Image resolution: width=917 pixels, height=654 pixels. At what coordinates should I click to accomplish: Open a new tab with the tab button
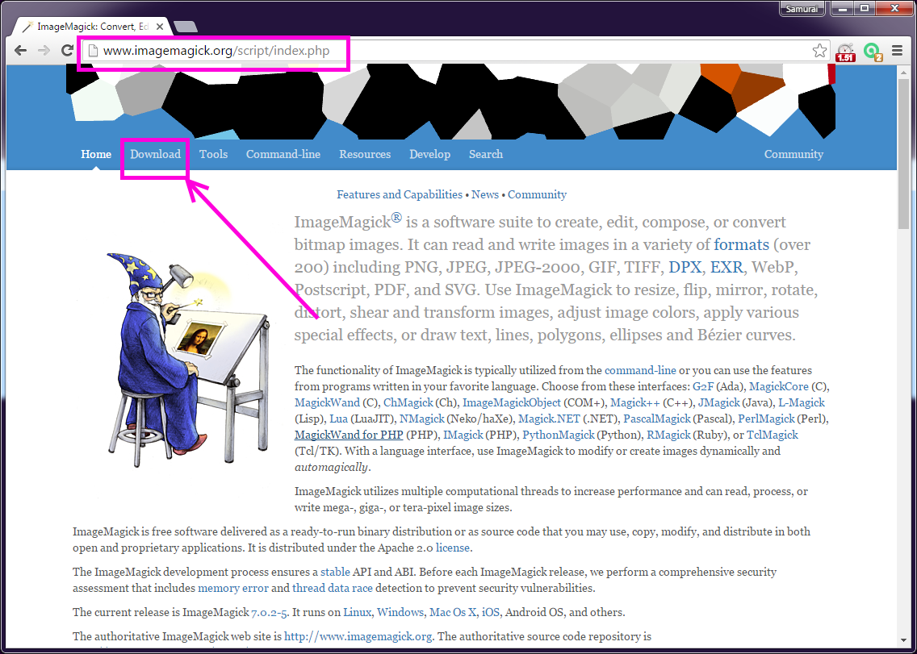186,27
